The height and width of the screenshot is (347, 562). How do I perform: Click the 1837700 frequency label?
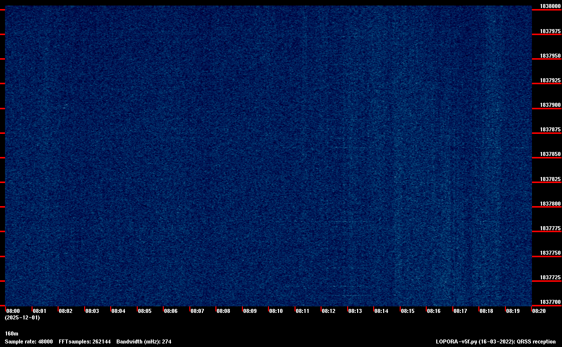click(x=550, y=302)
